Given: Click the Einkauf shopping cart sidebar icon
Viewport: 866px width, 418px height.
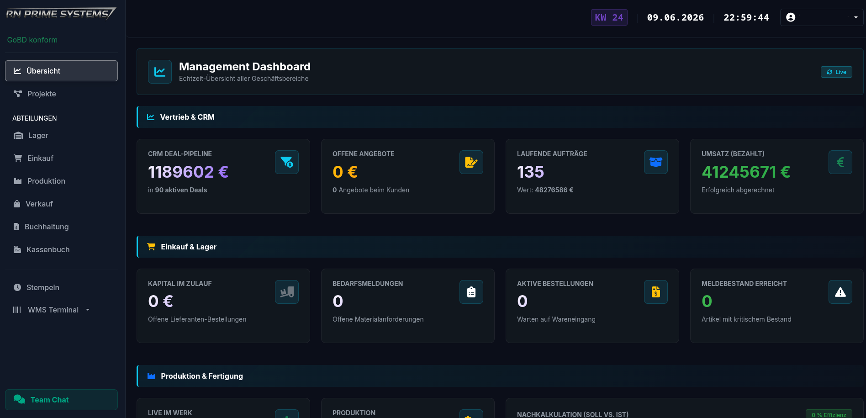Looking at the screenshot, I should 18,158.
